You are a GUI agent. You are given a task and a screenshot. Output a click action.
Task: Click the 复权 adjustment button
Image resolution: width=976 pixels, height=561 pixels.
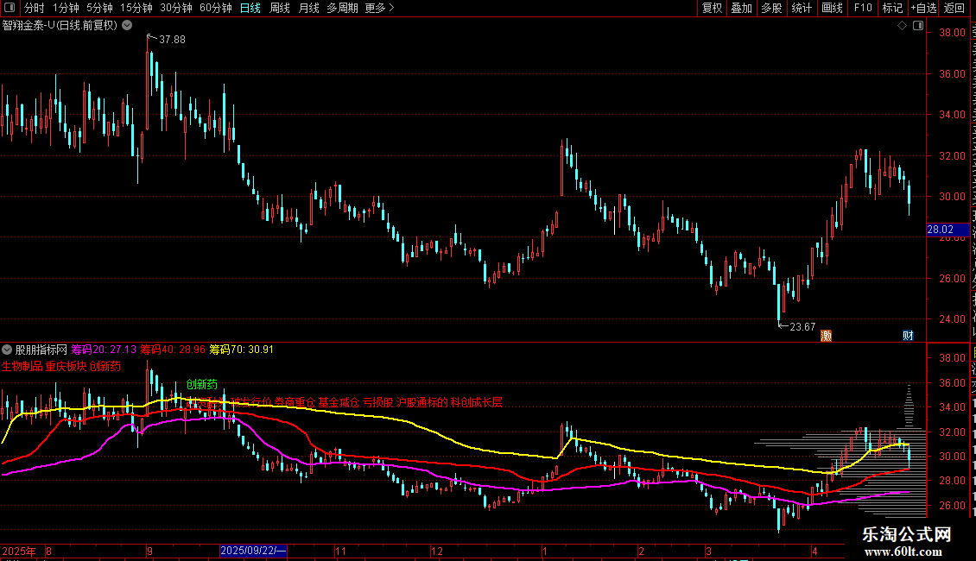click(712, 8)
